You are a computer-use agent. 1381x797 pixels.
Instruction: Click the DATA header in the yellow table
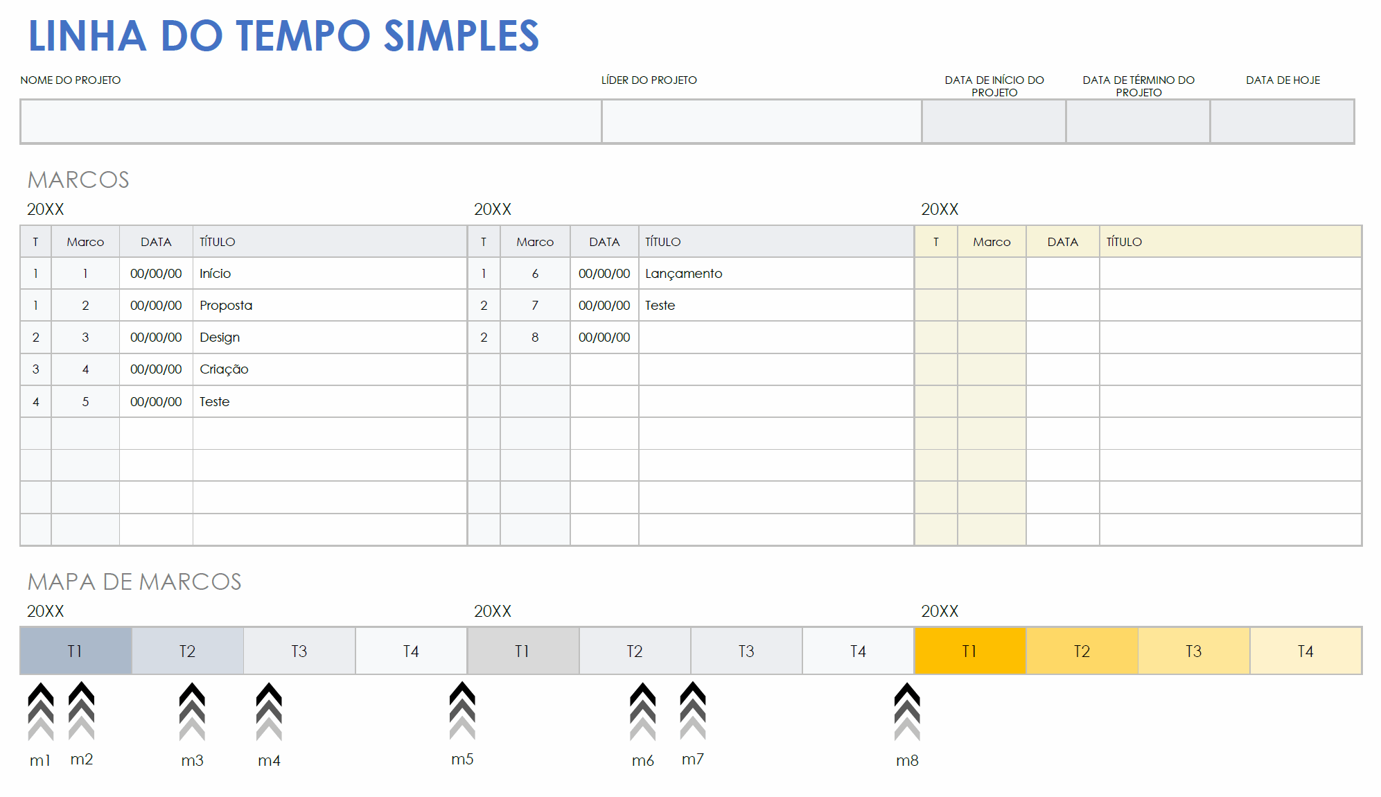1062,242
